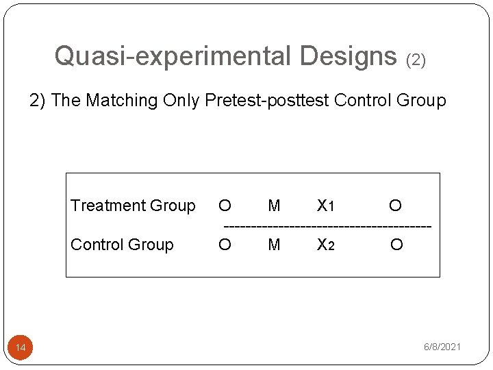493x370 pixels.
Task: Click the dashed line separating the two groups
Action: pyautogui.click(x=328, y=225)
